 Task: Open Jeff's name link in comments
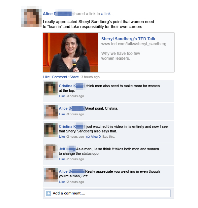67,149
